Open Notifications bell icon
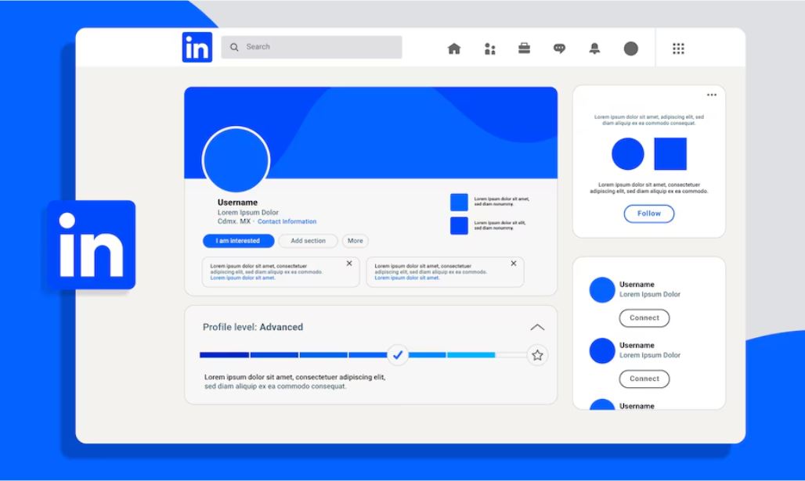805x481 pixels. point(594,48)
